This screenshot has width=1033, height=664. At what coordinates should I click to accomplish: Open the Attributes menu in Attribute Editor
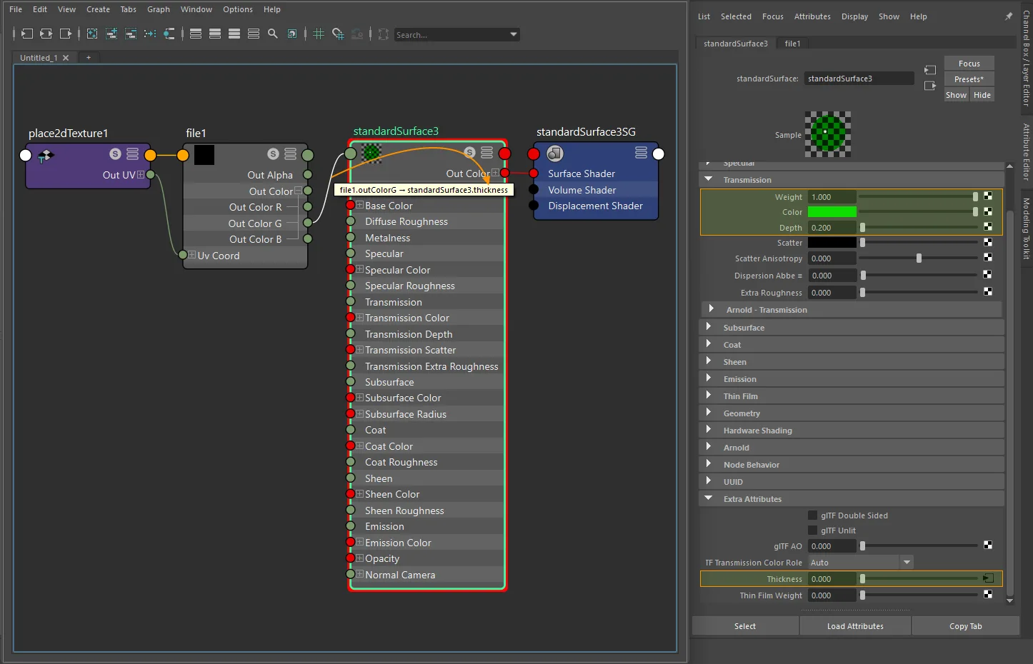[812, 16]
